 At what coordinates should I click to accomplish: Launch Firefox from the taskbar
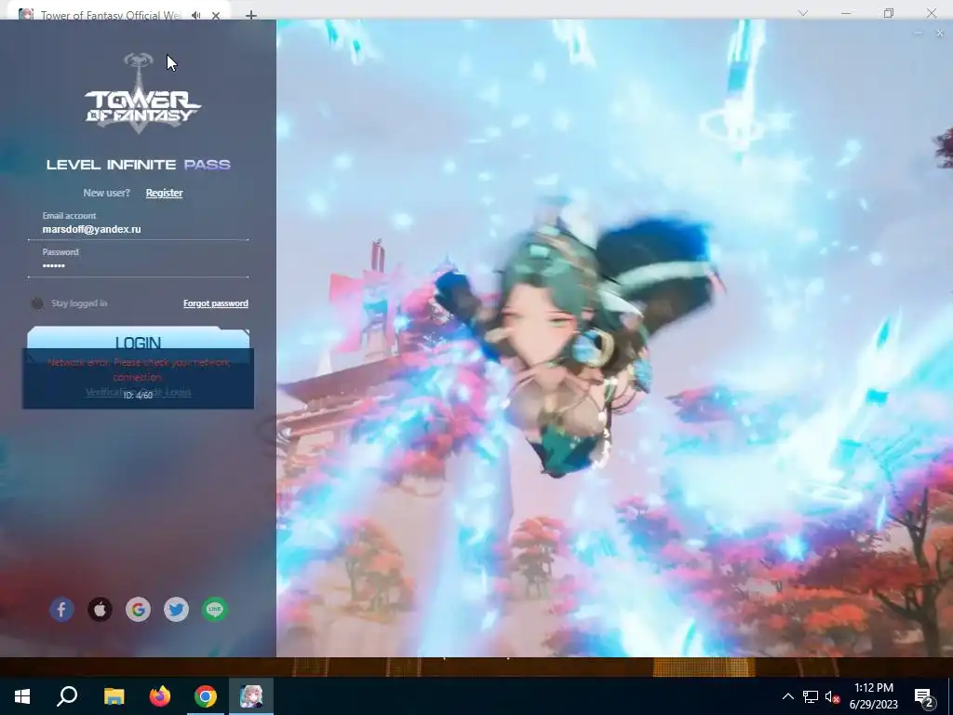click(160, 696)
